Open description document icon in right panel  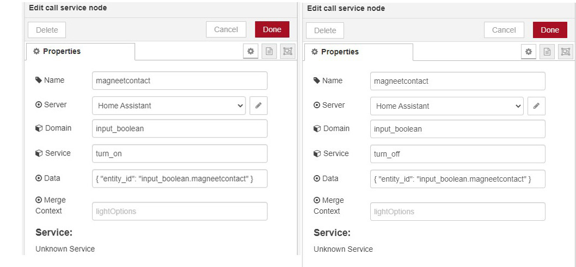pos(547,52)
